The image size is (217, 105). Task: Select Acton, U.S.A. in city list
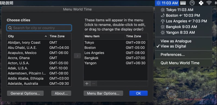(x=39, y=63)
